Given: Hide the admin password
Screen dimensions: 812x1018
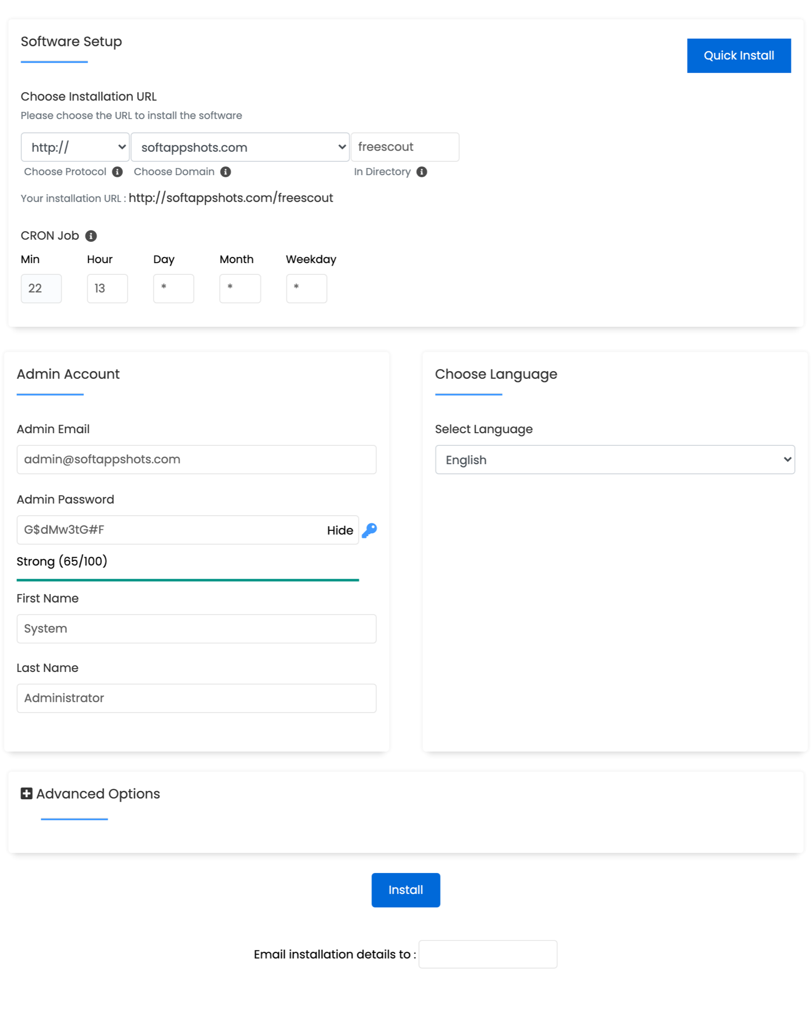Looking at the screenshot, I should [340, 531].
